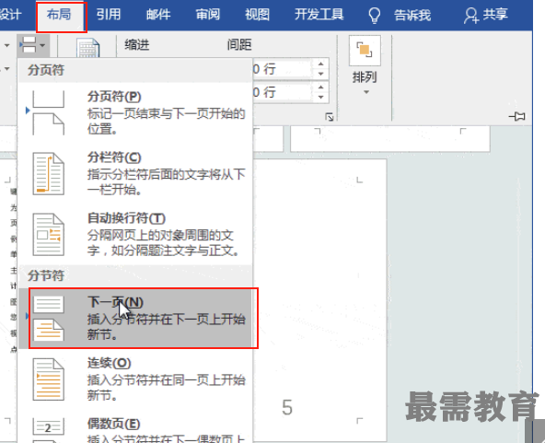Decrease the upper spacing value arrow
Screen dimensions: 545x443
(320, 74)
